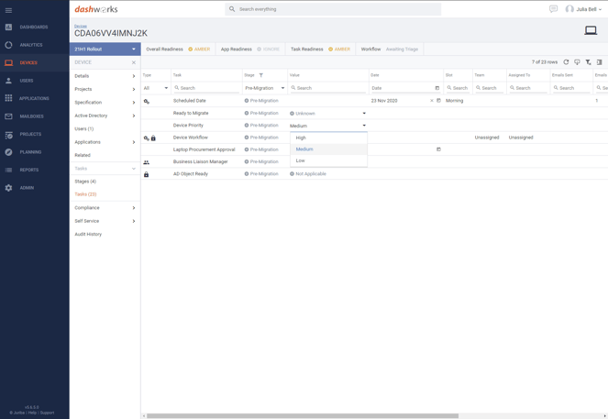Open calendar for Scheduled Date row

tap(438, 100)
